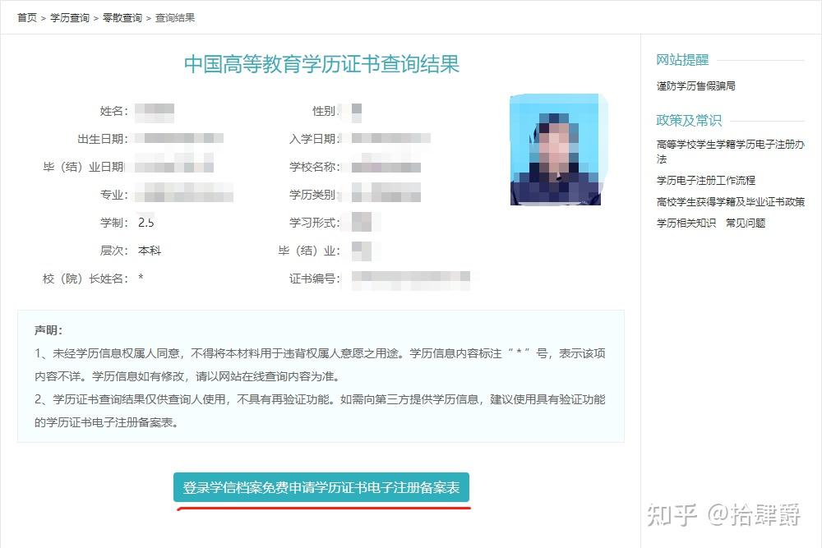Open 高等学校学生学籍学历电子注册办法 link

point(730,151)
